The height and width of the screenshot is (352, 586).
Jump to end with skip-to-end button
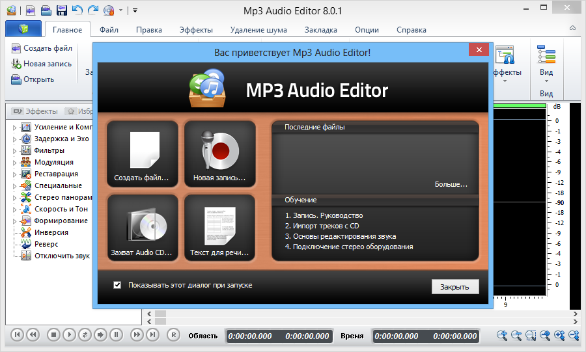point(152,335)
